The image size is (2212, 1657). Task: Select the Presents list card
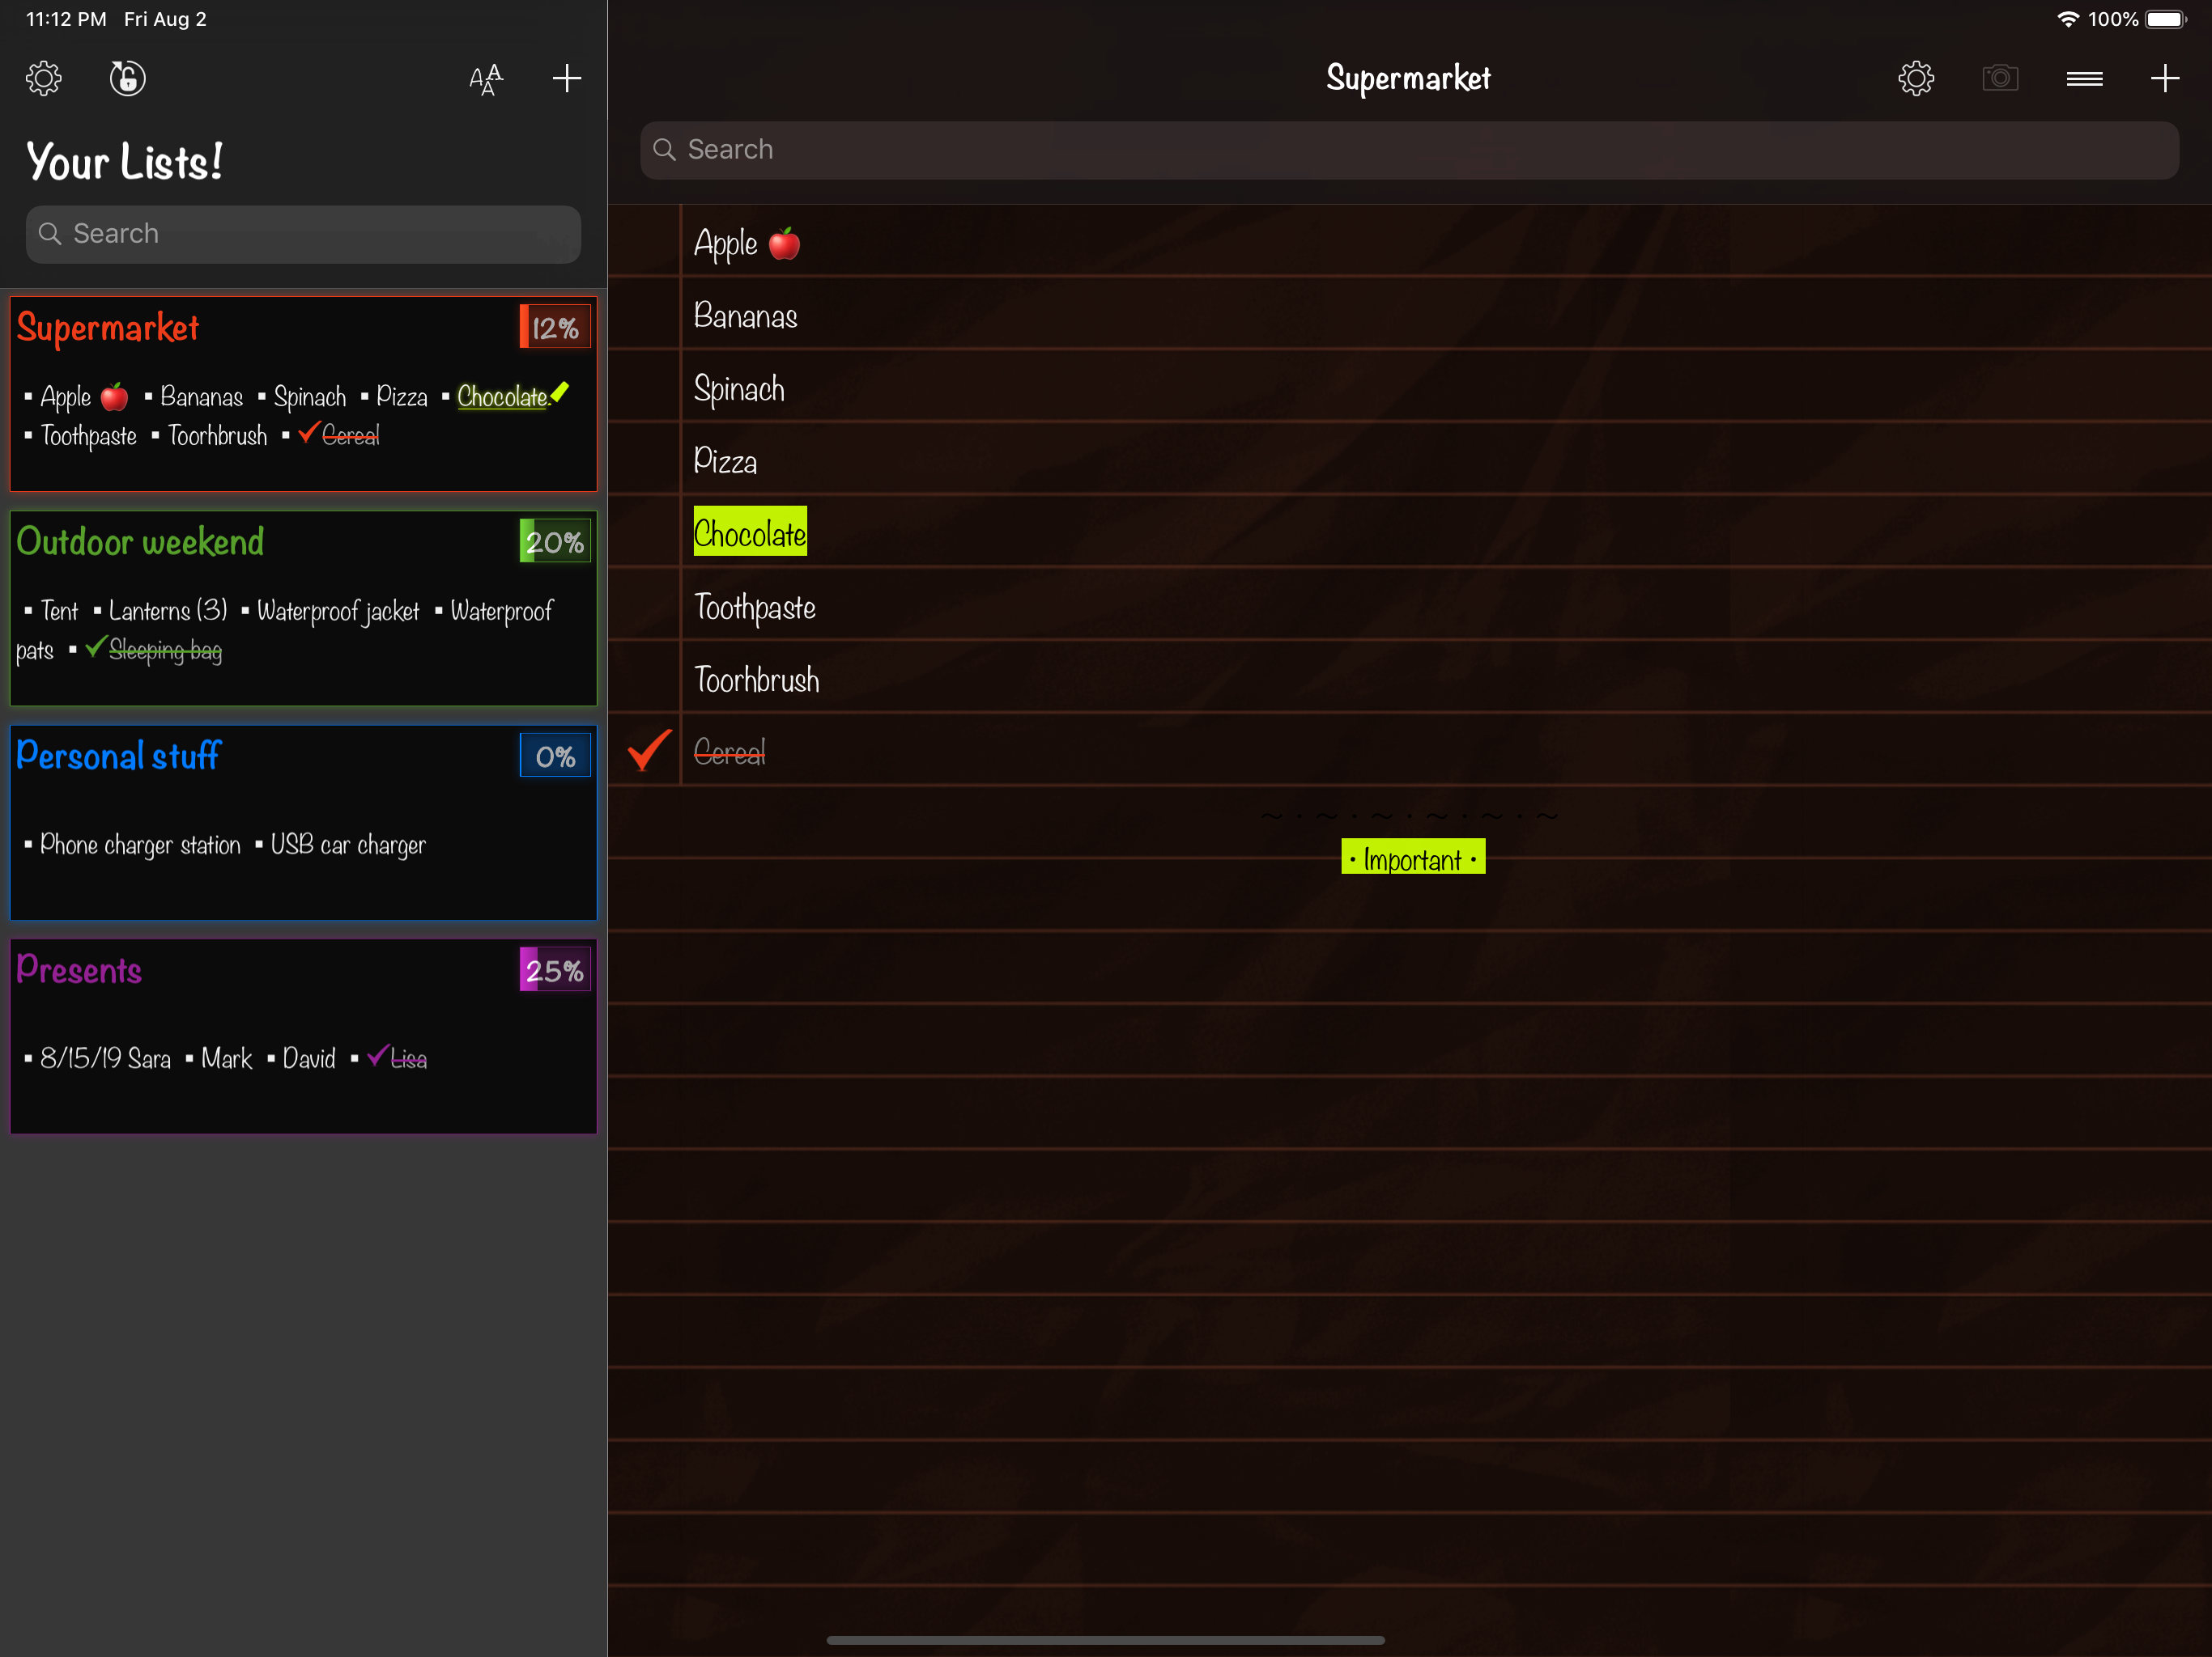pyautogui.click(x=303, y=1036)
